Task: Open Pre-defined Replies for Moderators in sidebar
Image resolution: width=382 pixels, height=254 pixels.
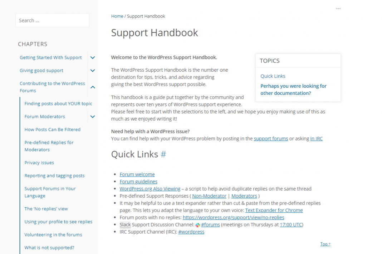Action: pyautogui.click(x=49, y=146)
